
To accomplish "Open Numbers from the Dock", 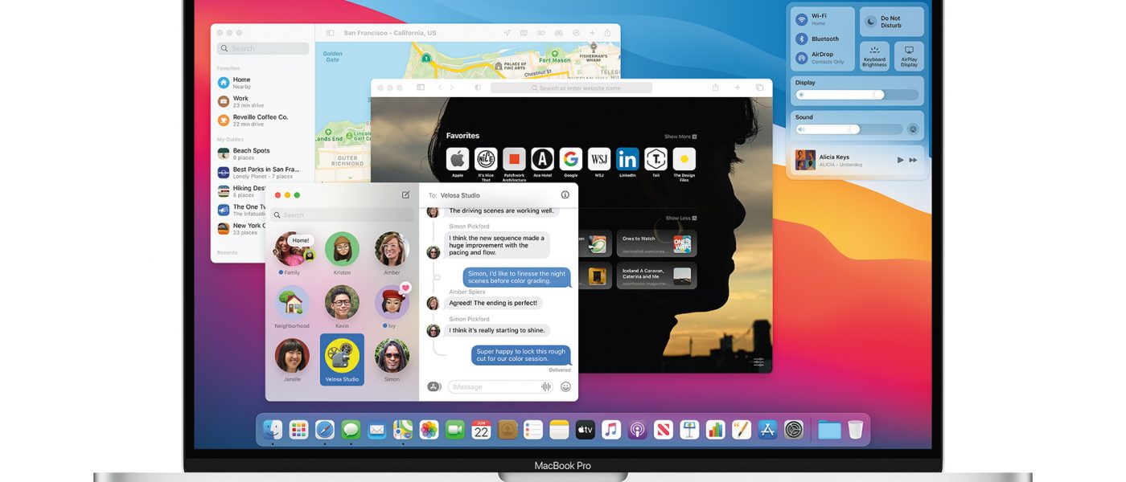I will [715, 430].
